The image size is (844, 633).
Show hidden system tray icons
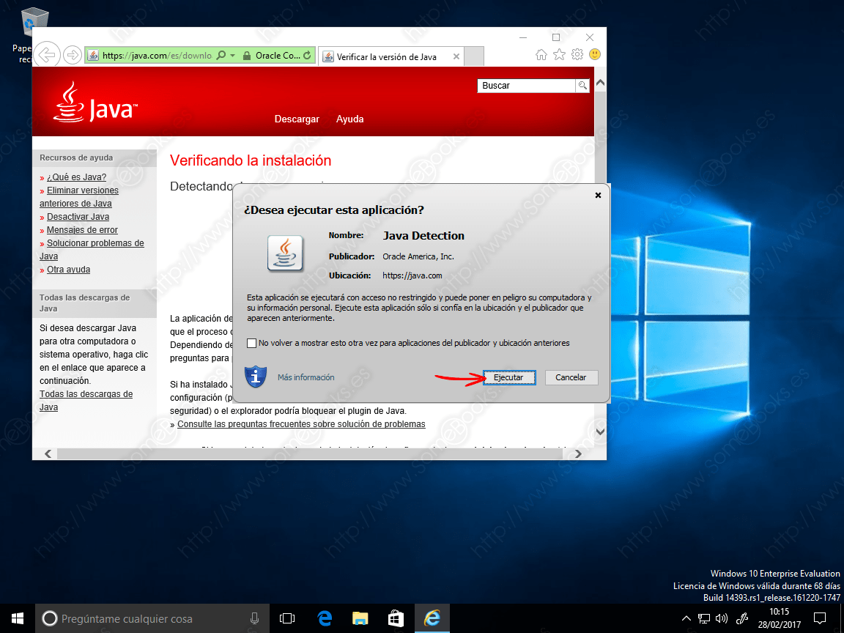[x=686, y=618]
